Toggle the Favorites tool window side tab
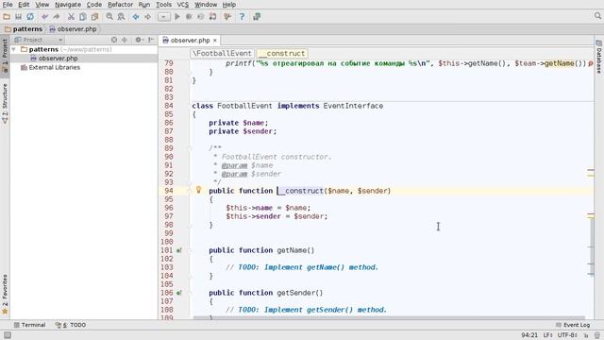The image size is (604, 340). tap(5, 295)
